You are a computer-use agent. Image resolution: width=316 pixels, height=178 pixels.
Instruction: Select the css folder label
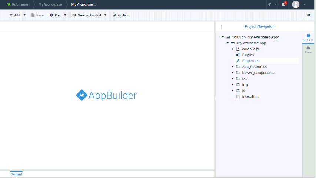(x=245, y=79)
